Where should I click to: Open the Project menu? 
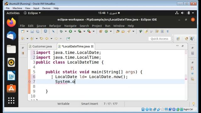click(x=97, y=26)
